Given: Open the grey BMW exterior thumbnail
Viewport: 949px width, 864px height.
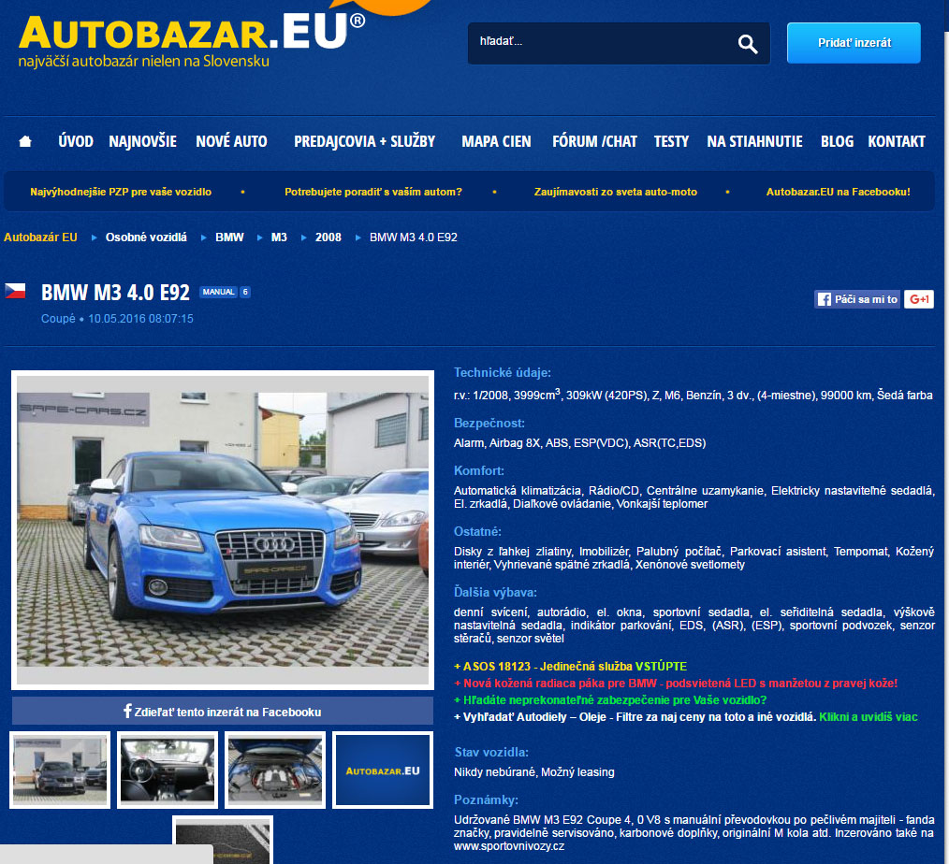Looking at the screenshot, I should point(60,770).
